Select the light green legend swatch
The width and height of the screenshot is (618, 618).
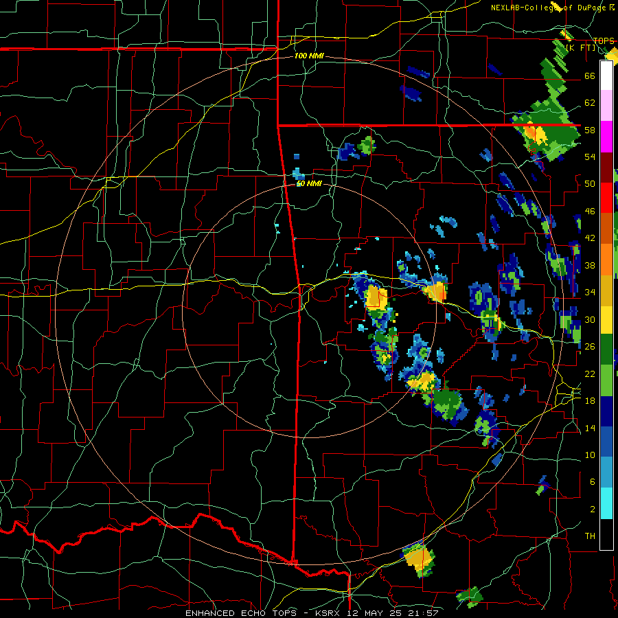point(606,380)
